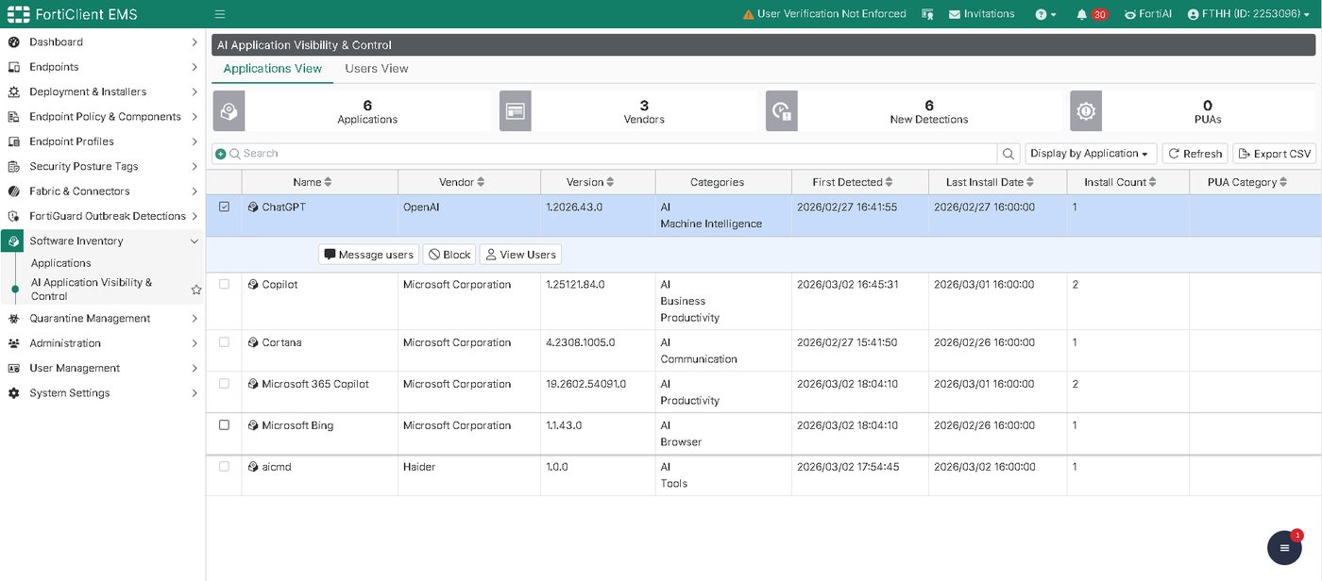Sort table by Vendor column
Screen dimensions: 1322x581
tap(463, 182)
